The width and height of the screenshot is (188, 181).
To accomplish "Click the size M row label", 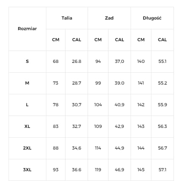I will 27,83.
